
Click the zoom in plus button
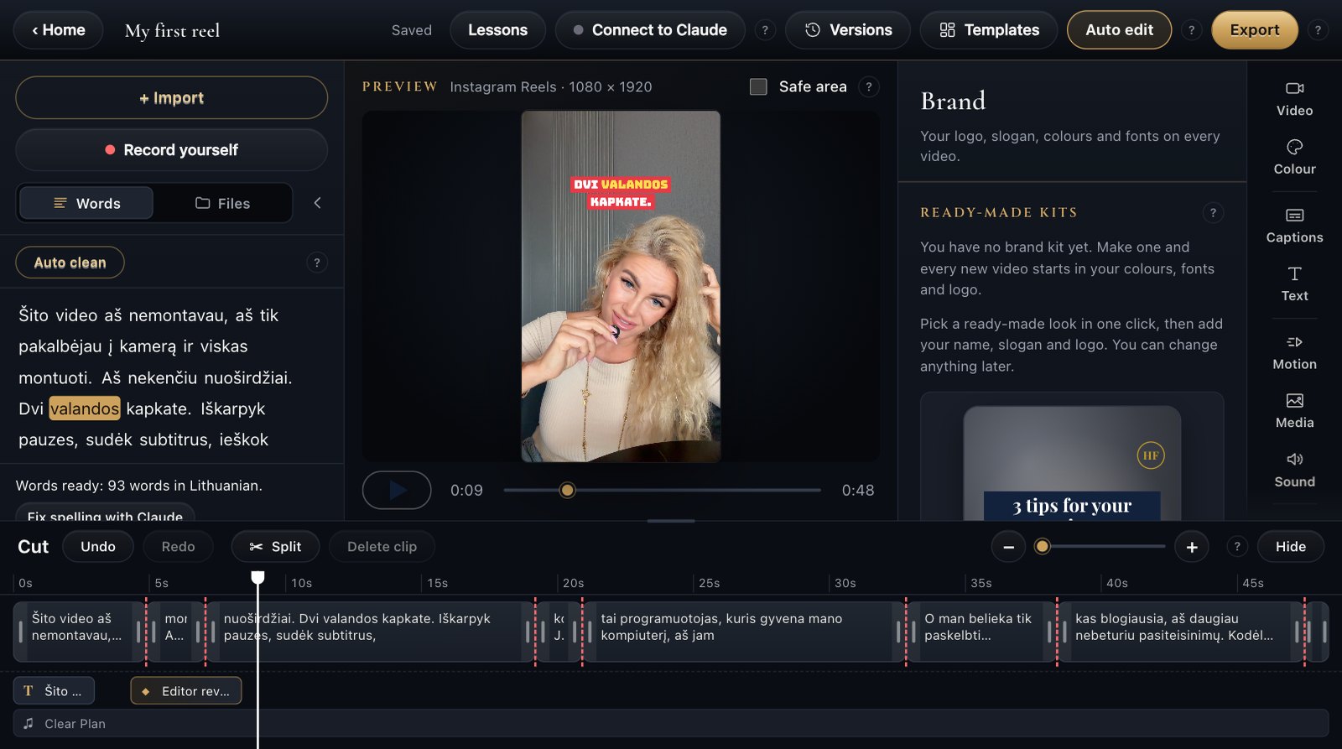click(1192, 547)
